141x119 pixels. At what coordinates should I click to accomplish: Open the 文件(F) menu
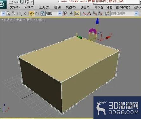[15, 7]
